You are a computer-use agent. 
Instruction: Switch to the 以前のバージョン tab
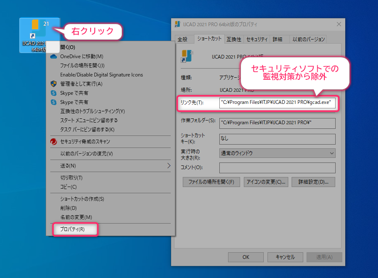pos(309,39)
